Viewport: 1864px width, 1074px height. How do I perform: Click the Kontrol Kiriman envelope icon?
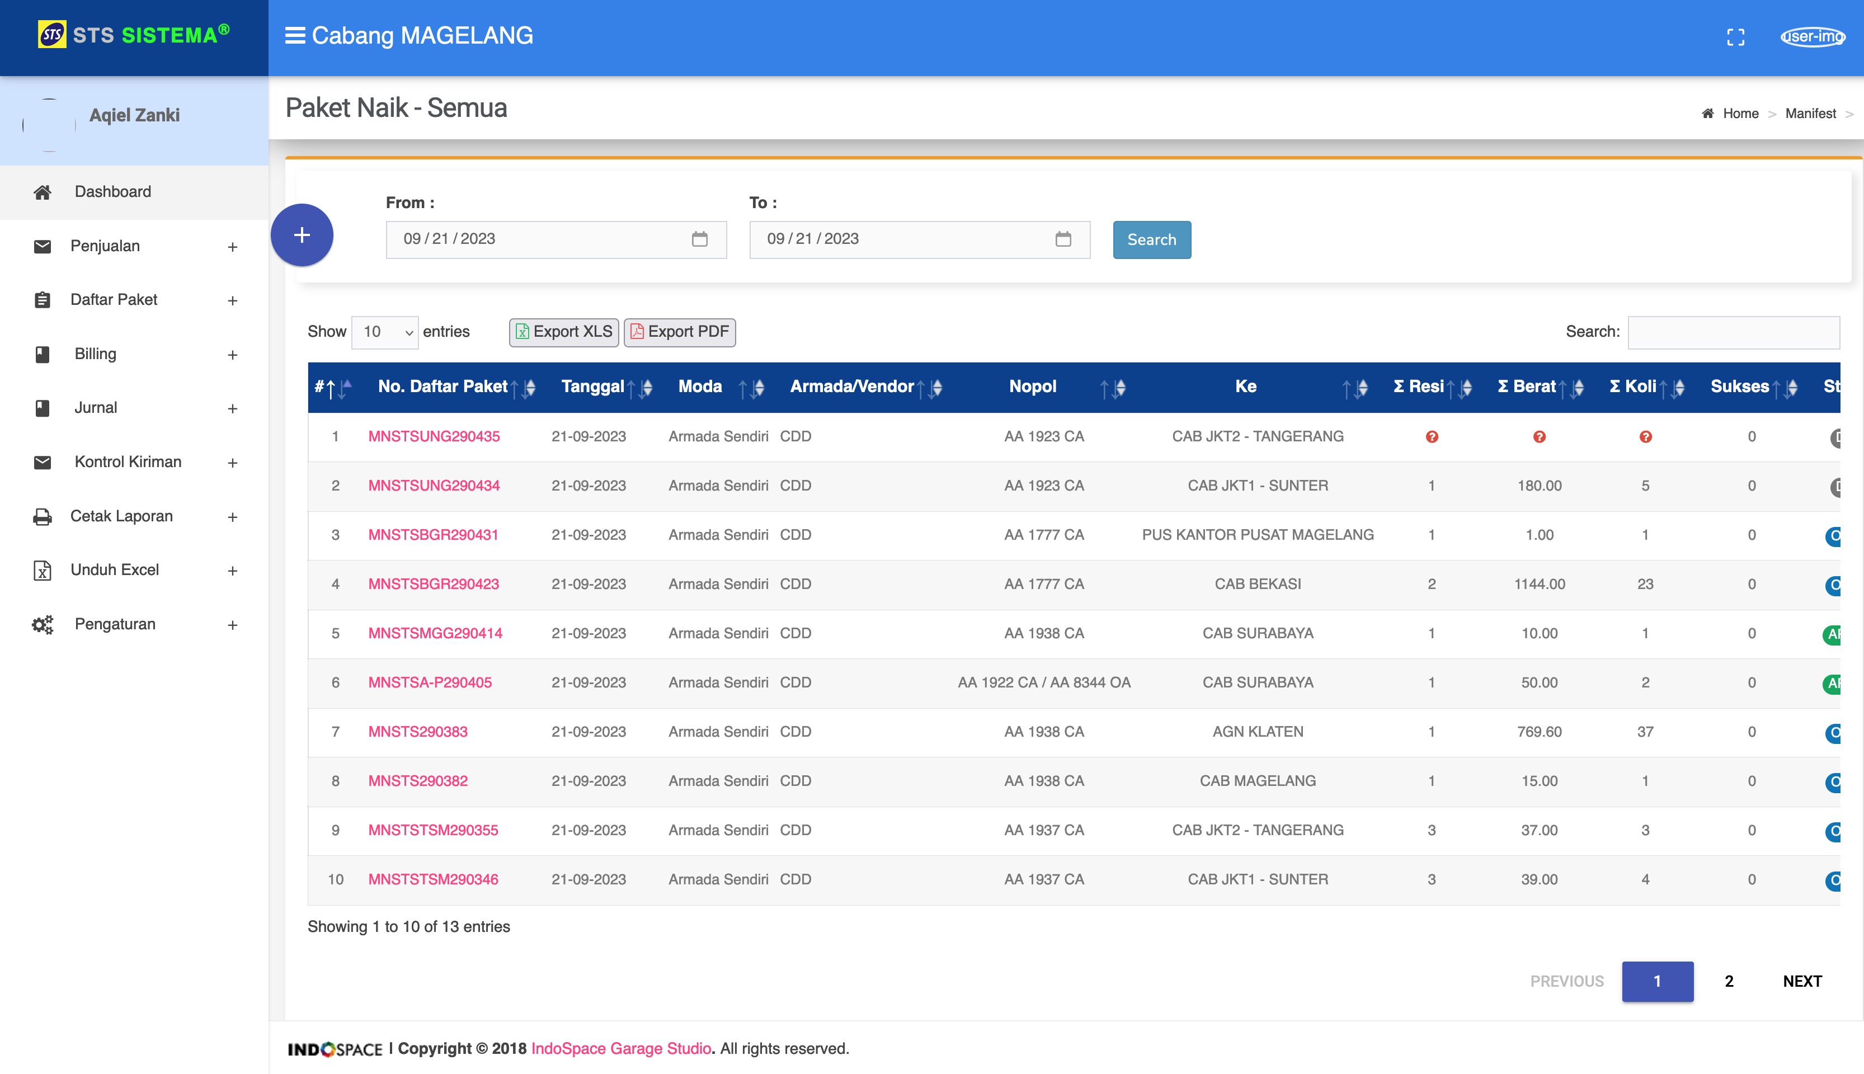[43, 463]
